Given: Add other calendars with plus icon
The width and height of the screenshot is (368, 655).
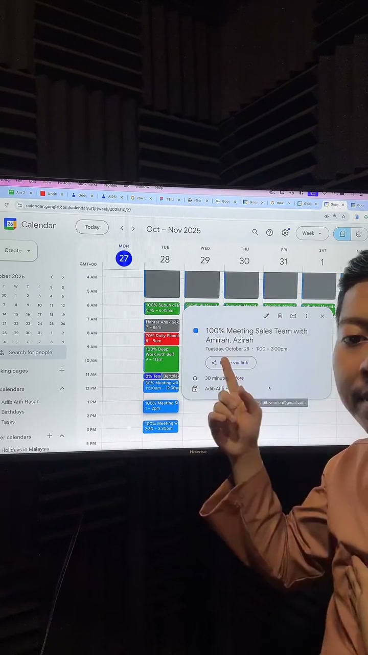Looking at the screenshot, I should [50, 435].
